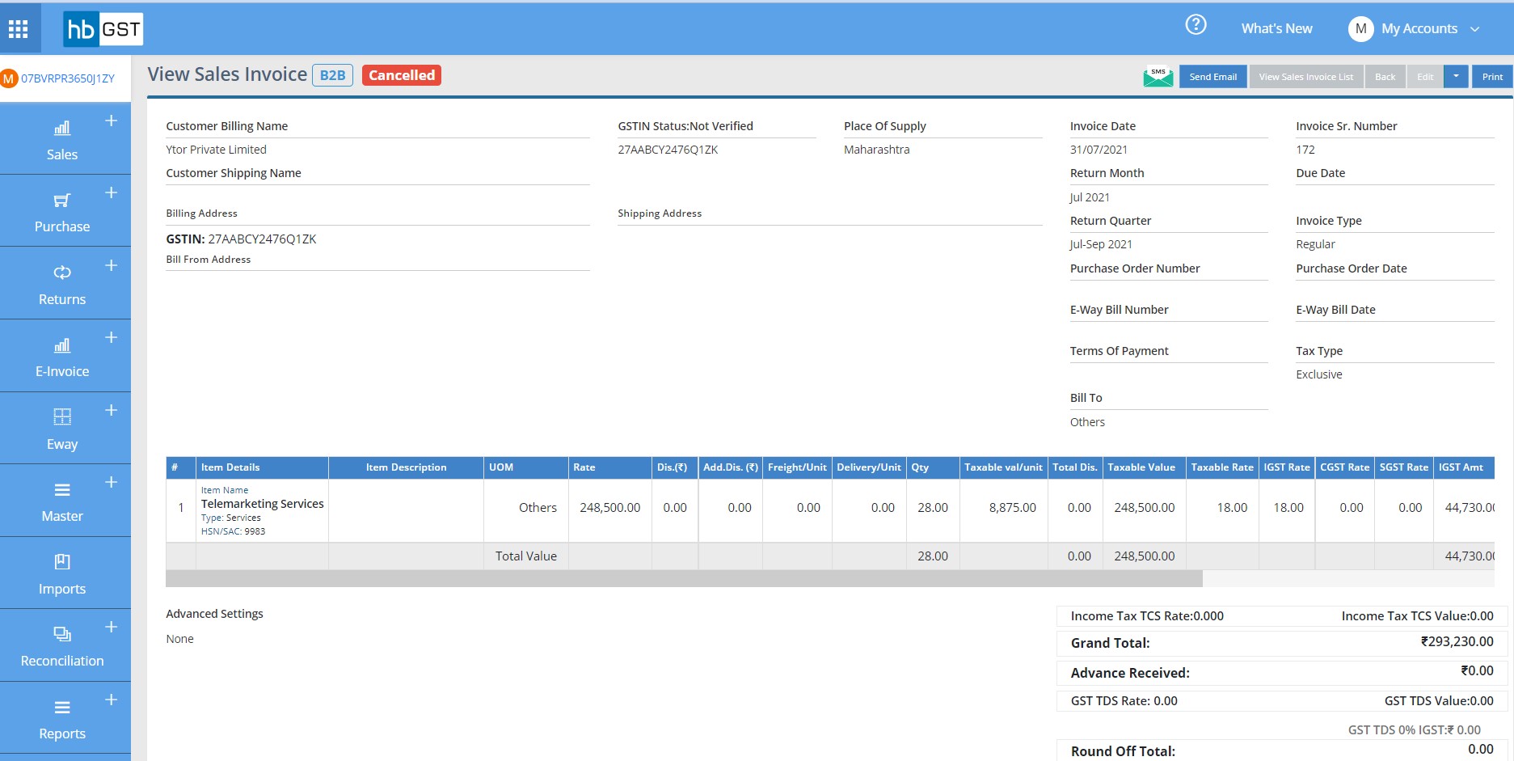Click the Send Email button
Viewport: 1514px width, 761px height.
(x=1212, y=77)
